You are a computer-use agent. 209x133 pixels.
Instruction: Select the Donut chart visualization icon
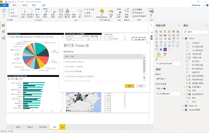click(169, 38)
